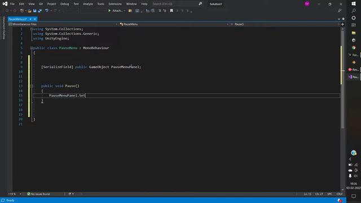Open Task View on the taskbar
Image resolution: width=361 pixels, height=203 pixels.
[354, 25]
